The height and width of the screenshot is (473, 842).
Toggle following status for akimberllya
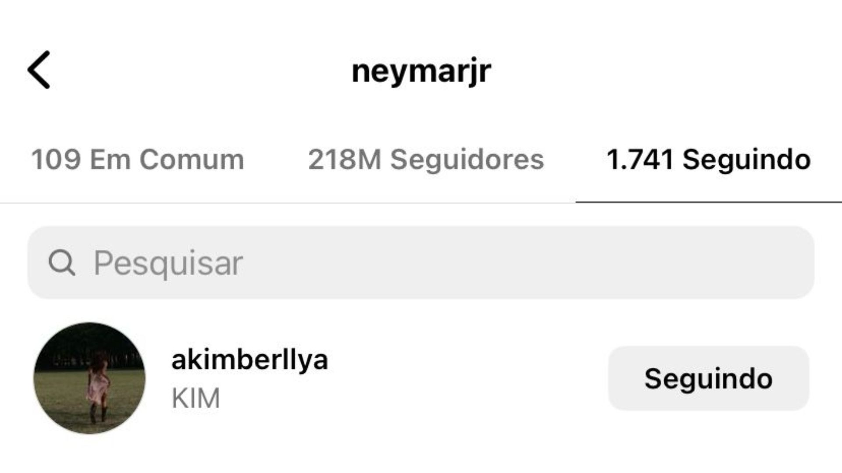708,378
